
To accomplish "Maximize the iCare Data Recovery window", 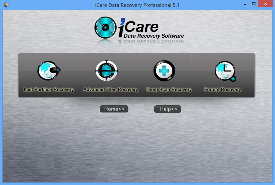I will tap(253, 4).
